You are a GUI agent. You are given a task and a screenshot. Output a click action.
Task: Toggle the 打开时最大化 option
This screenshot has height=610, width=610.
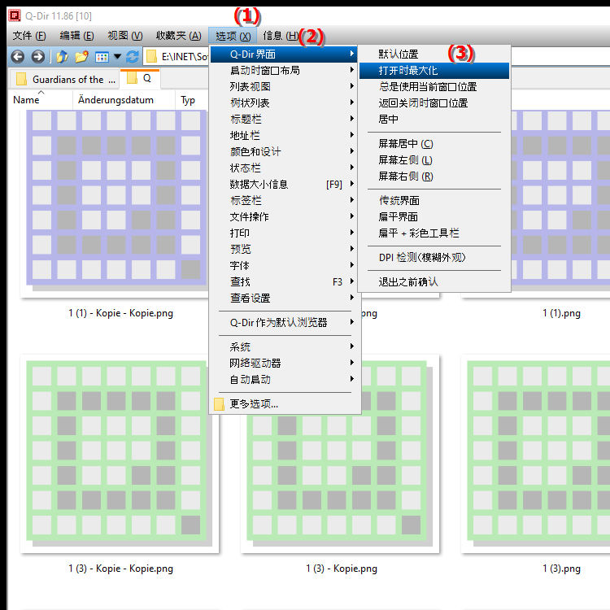pos(434,71)
